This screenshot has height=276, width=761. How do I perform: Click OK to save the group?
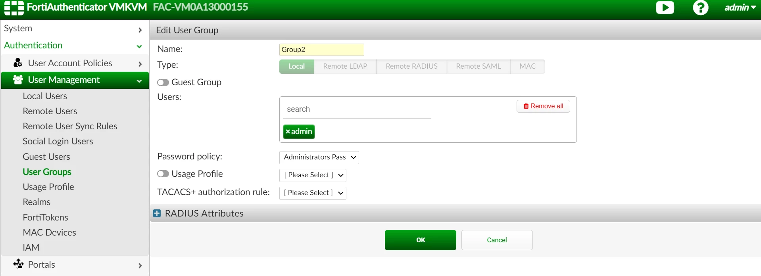point(421,240)
